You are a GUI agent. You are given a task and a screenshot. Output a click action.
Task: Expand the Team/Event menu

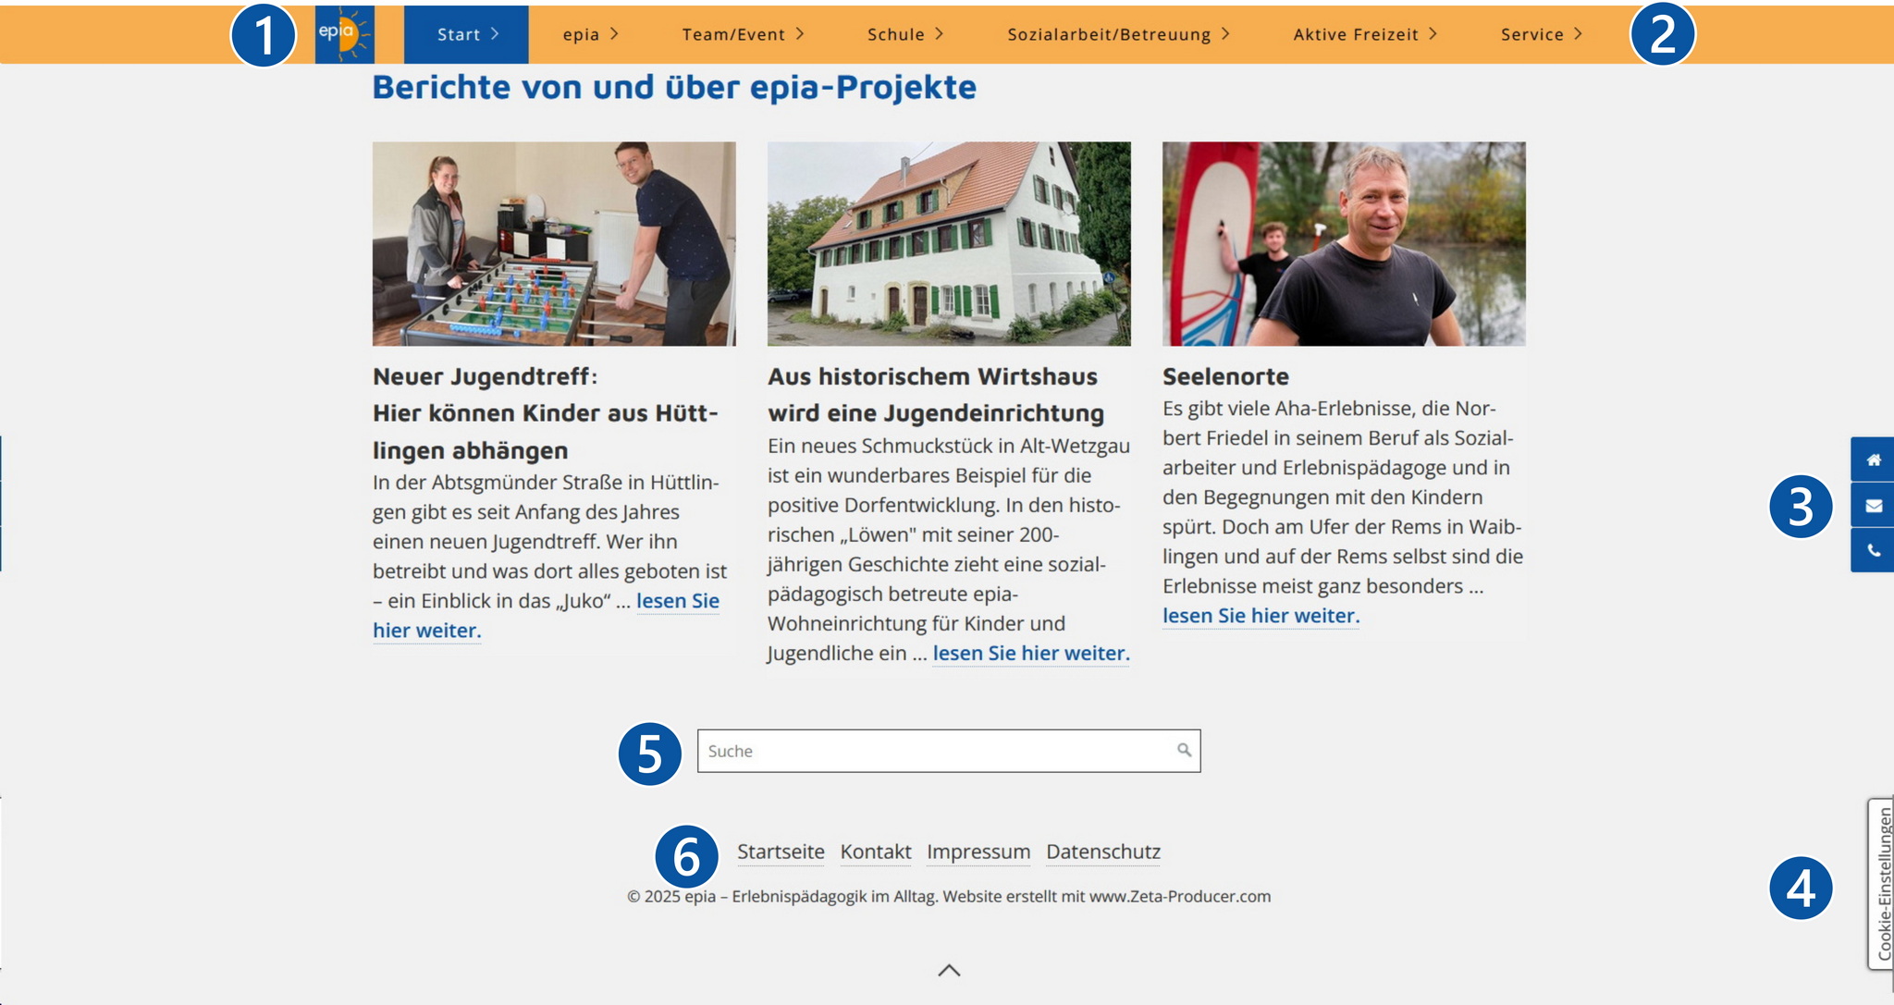coord(744,34)
